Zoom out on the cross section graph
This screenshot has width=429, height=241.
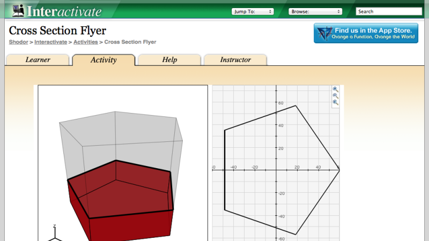coord(336,96)
